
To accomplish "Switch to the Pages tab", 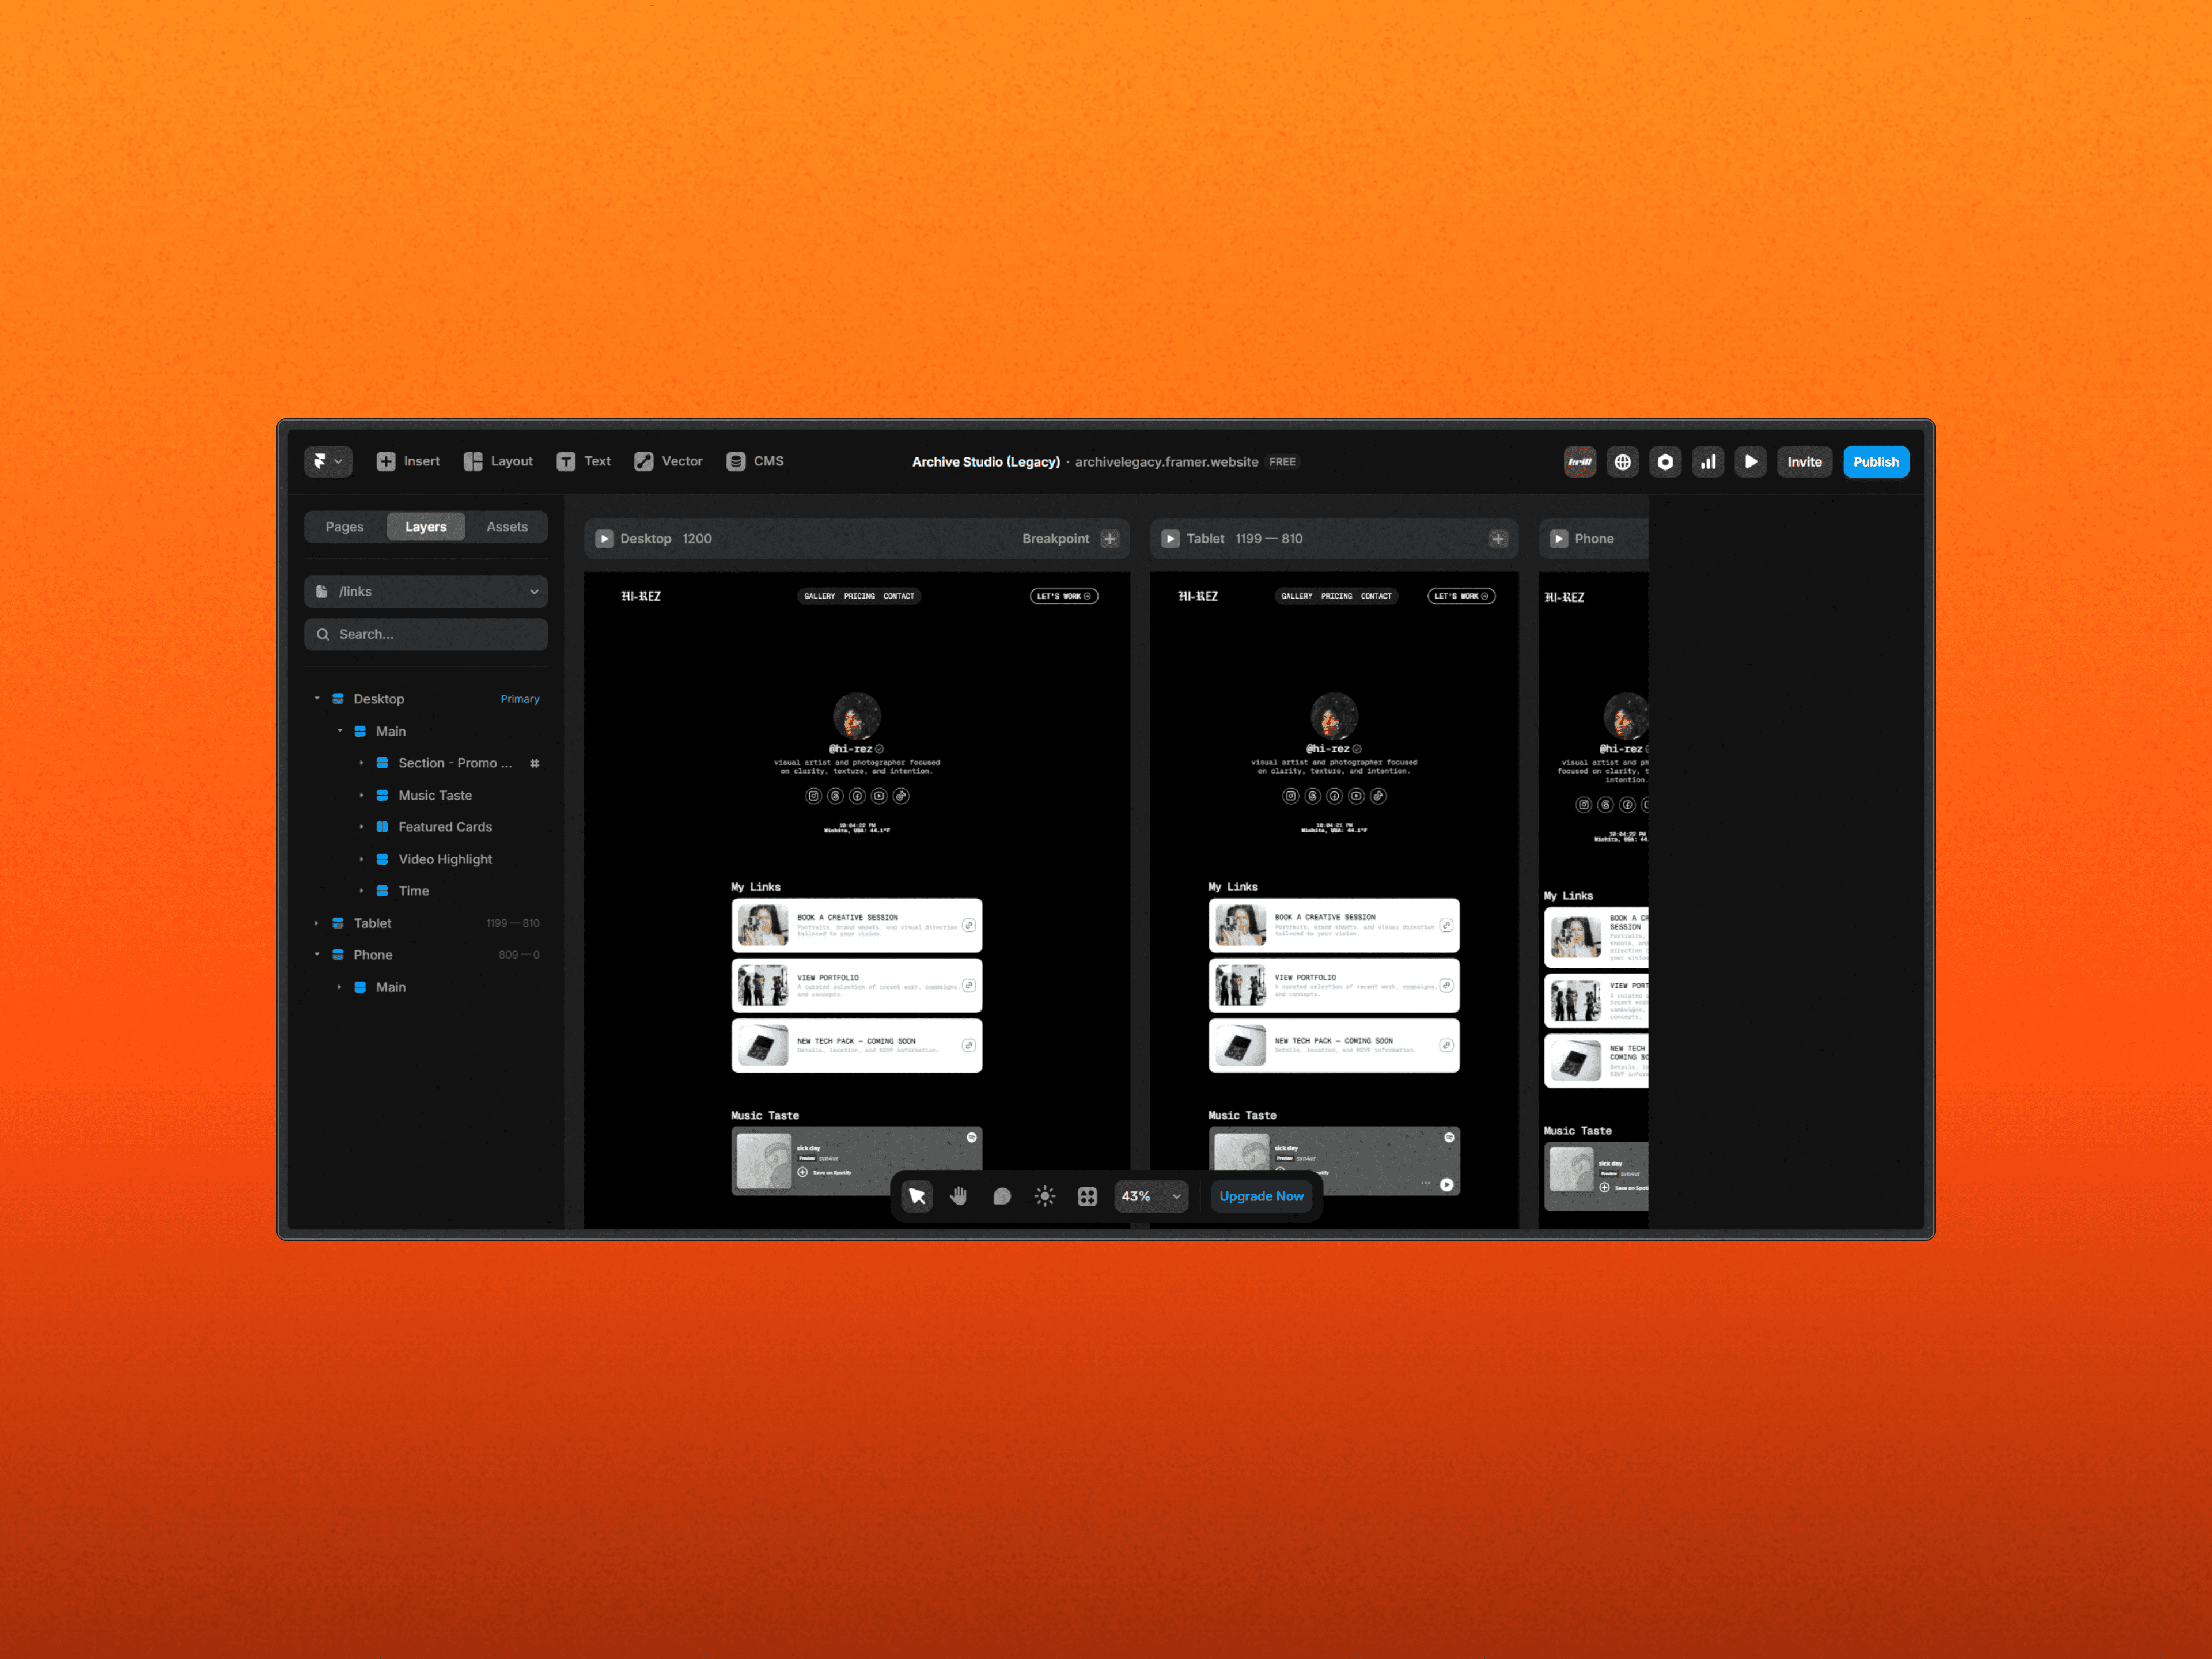I will (344, 527).
